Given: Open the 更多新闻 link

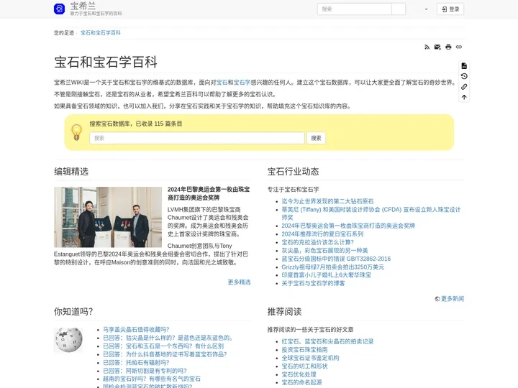Looking at the screenshot, I should coord(453,299).
